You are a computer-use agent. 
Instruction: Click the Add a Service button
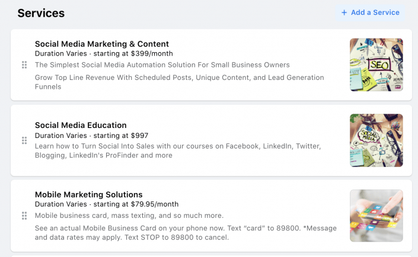coord(370,12)
